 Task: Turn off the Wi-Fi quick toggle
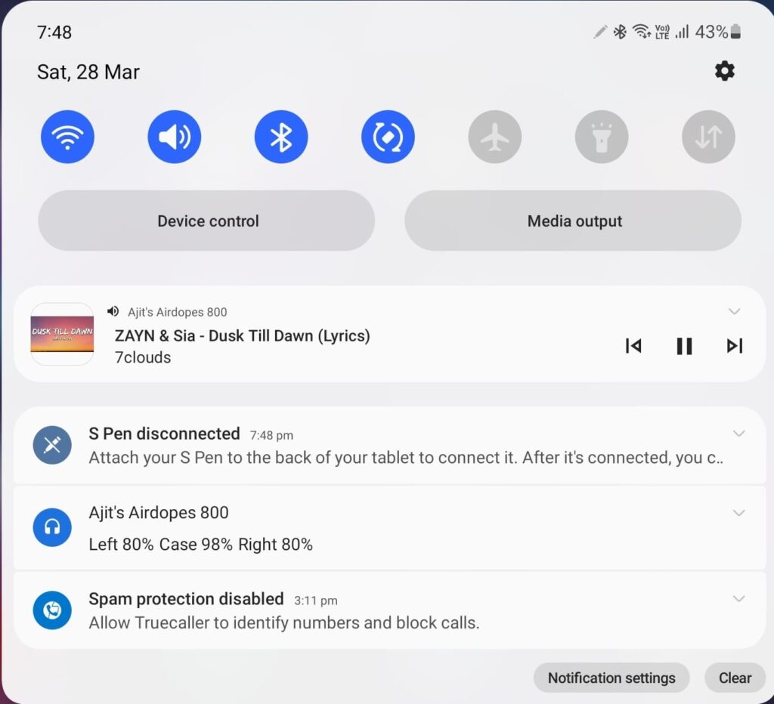pyautogui.click(x=67, y=137)
